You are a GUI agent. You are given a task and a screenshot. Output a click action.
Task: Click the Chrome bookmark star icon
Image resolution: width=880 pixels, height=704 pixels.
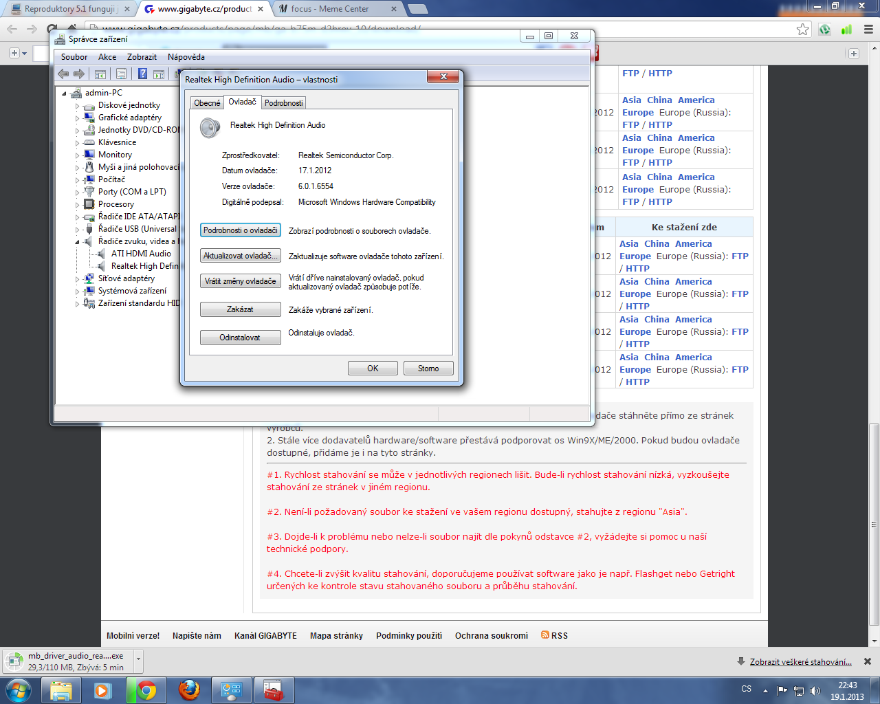803,29
